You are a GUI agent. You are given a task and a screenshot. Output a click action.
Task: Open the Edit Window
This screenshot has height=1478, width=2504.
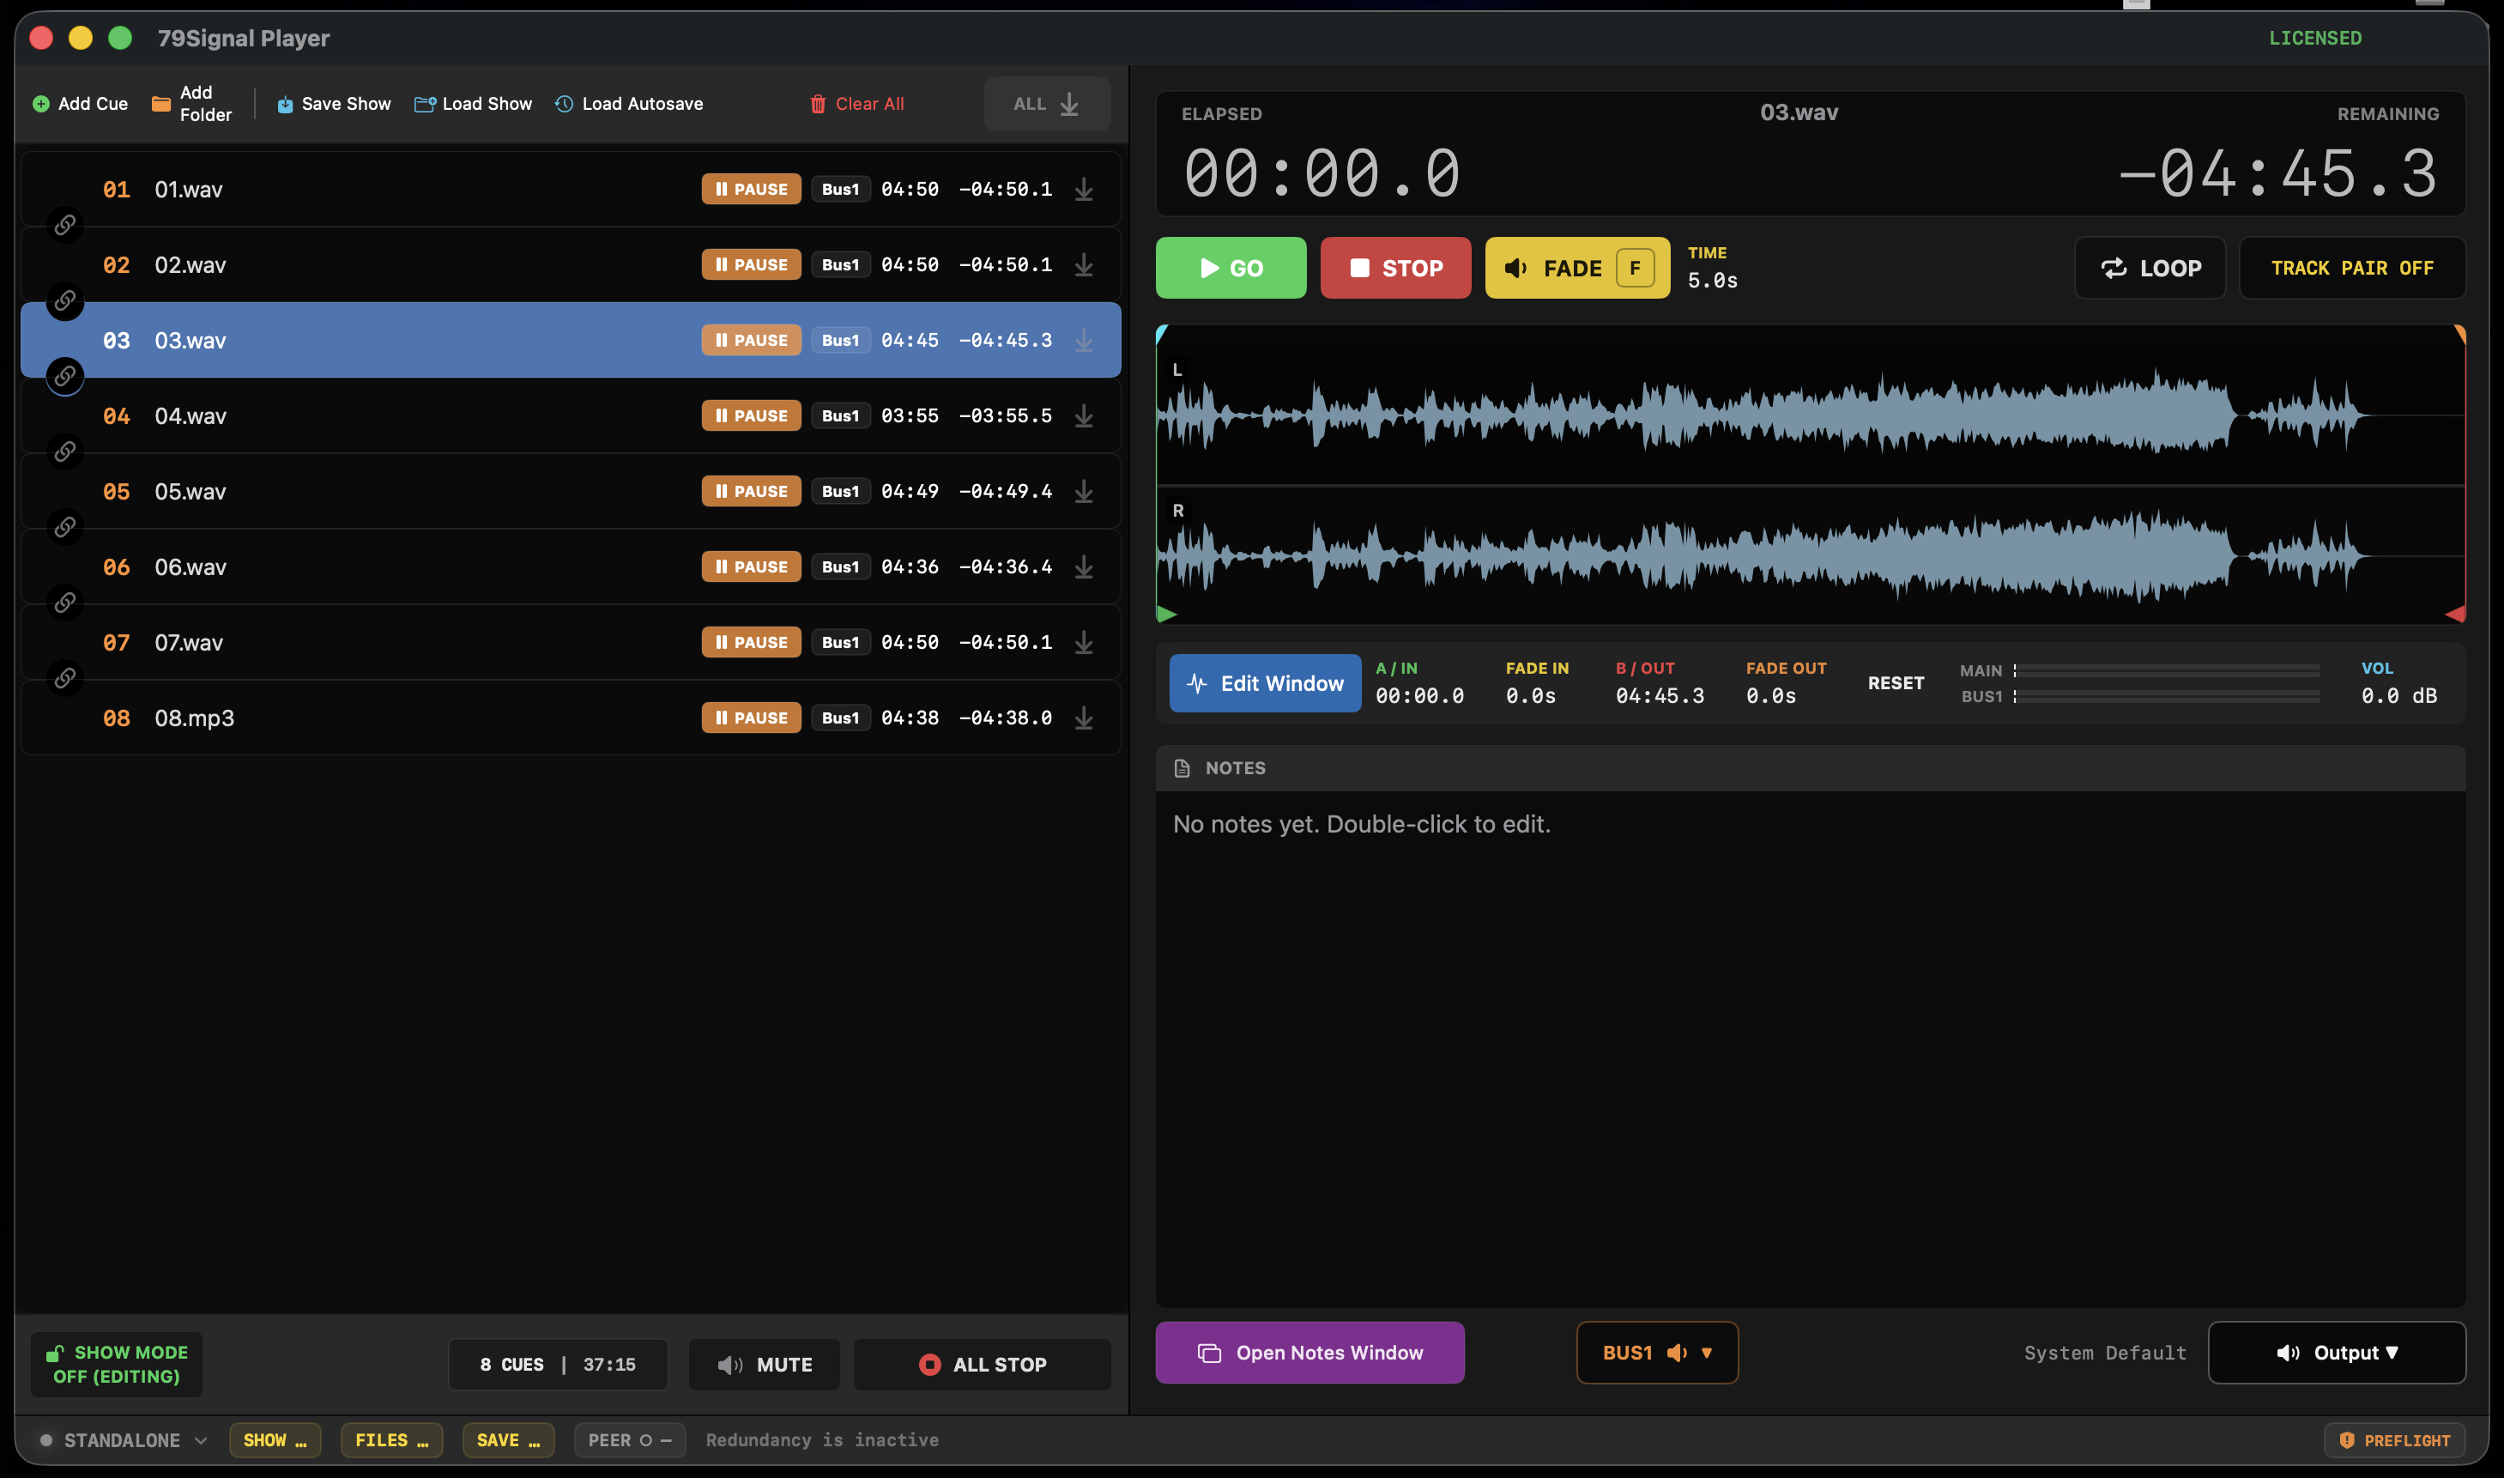coord(1265,683)
